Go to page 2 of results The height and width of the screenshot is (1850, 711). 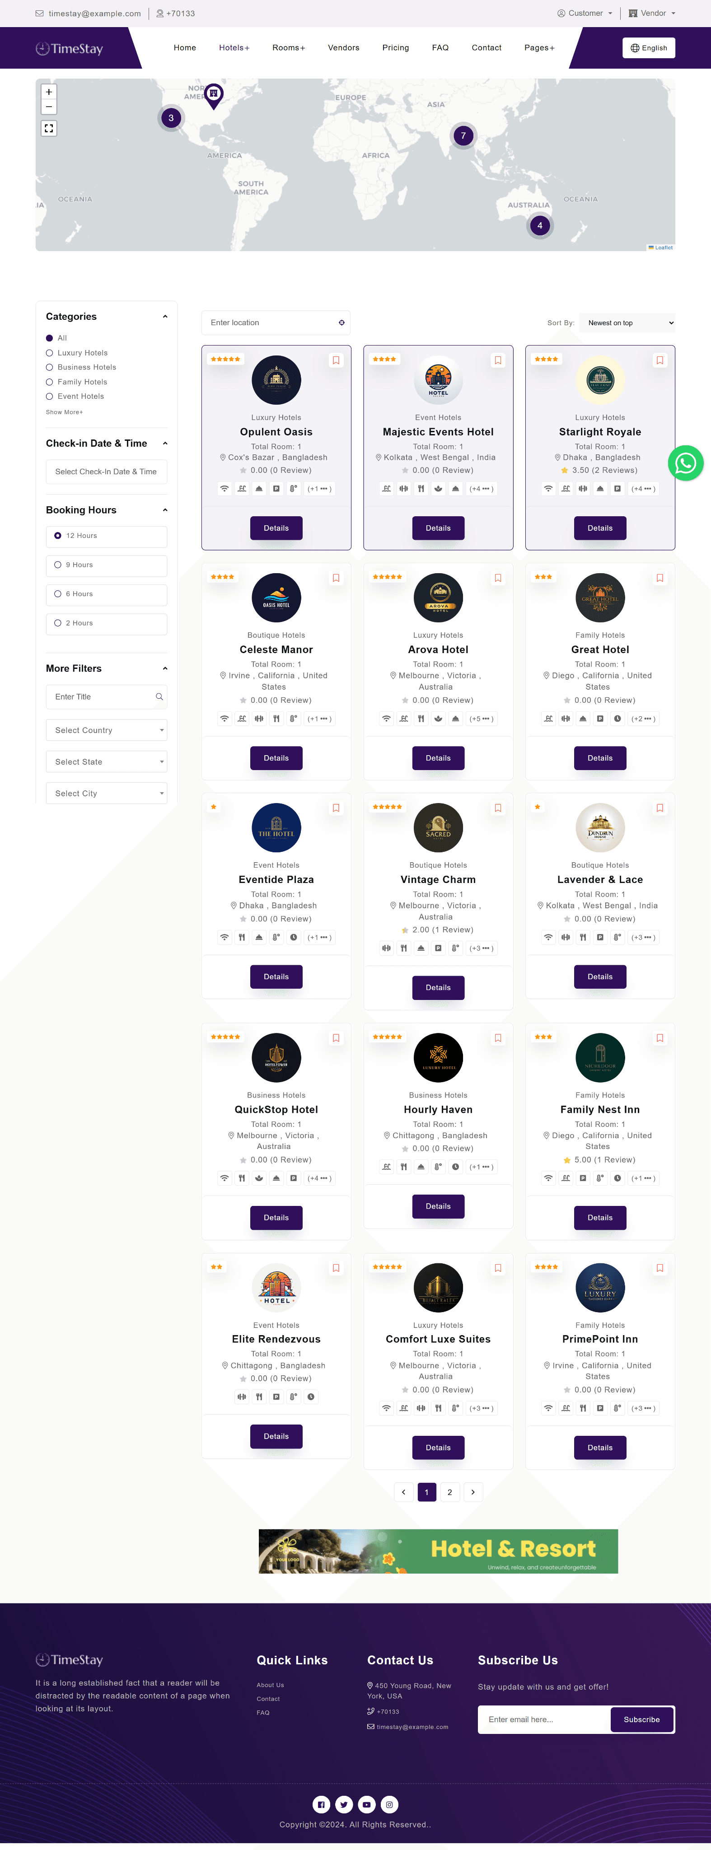coord(449,1492)
